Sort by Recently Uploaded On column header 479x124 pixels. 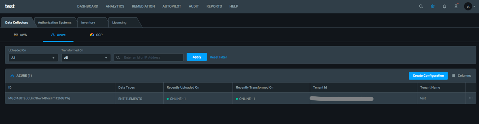[198, 87]
